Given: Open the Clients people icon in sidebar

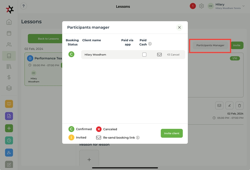Looking at the screenshot, I should coord(9,44).
